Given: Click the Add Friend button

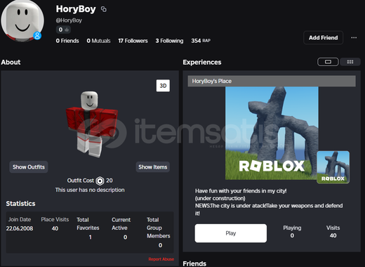Looking at the screenshot, I should coord(323,38).
